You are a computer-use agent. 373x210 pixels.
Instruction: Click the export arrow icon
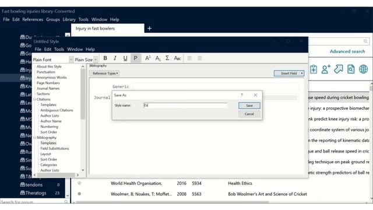(338, 69)
